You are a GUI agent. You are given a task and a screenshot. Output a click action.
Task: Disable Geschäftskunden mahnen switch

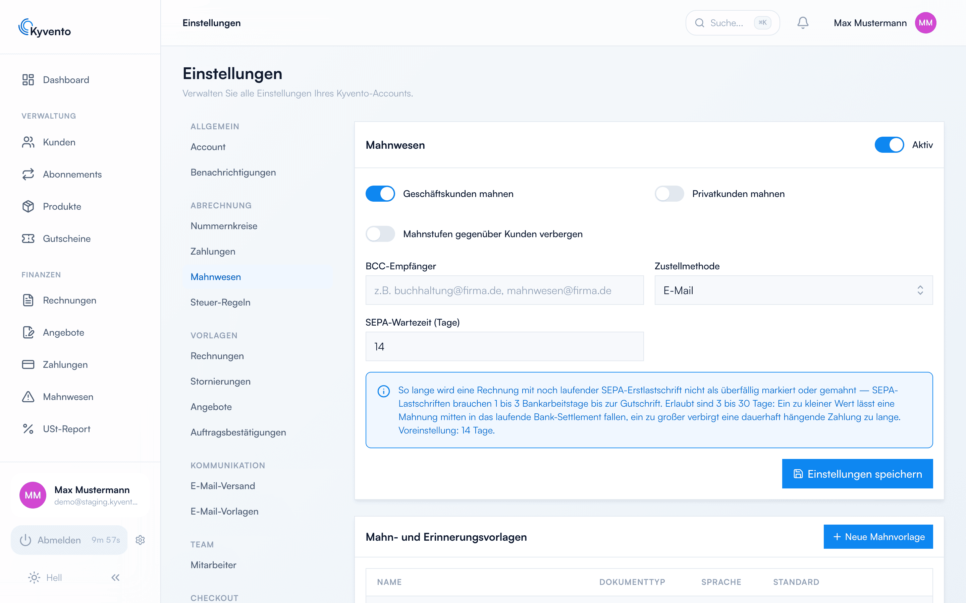click(x=380, y=194)
